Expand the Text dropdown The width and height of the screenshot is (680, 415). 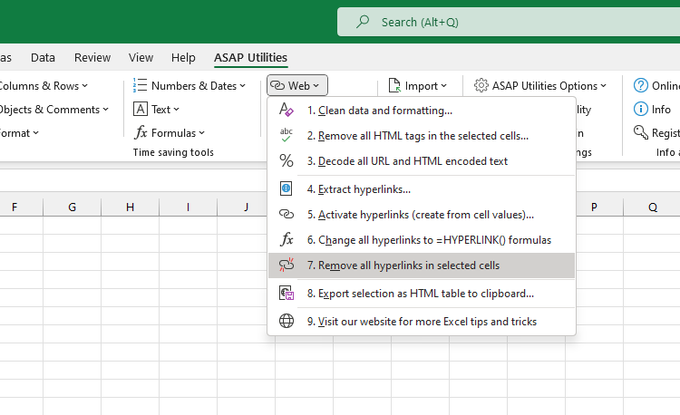pyautogui.click(x=156, y=109)
